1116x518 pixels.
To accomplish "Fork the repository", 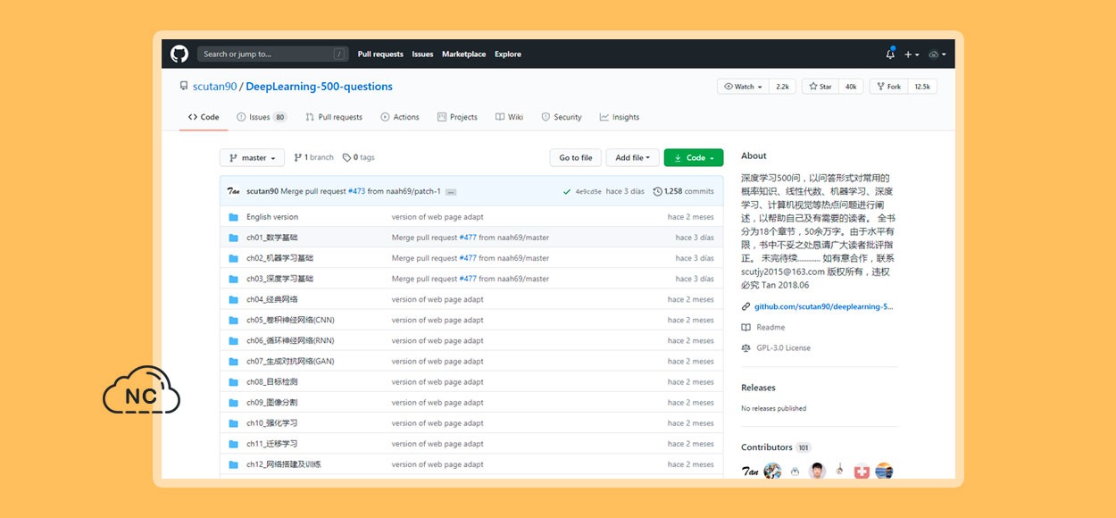I will pyautogui.click(x=887, y=87).
